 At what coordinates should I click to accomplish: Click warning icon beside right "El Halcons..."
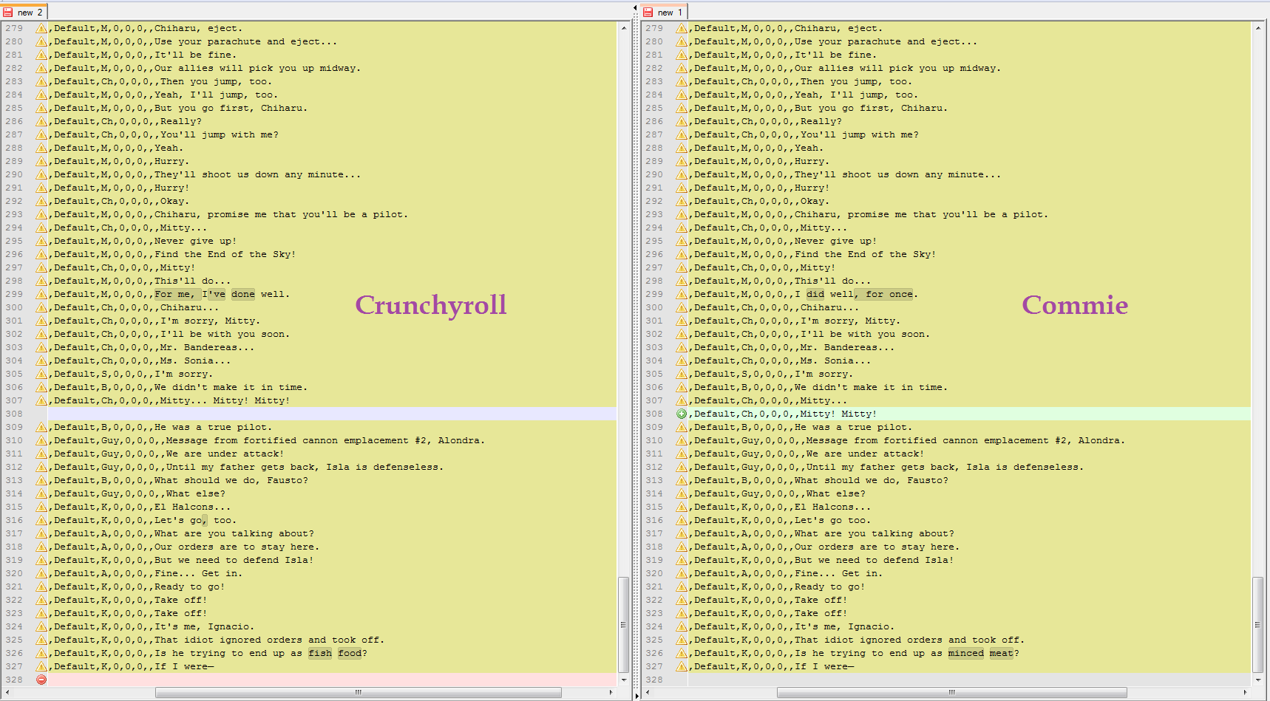[682, 507]
